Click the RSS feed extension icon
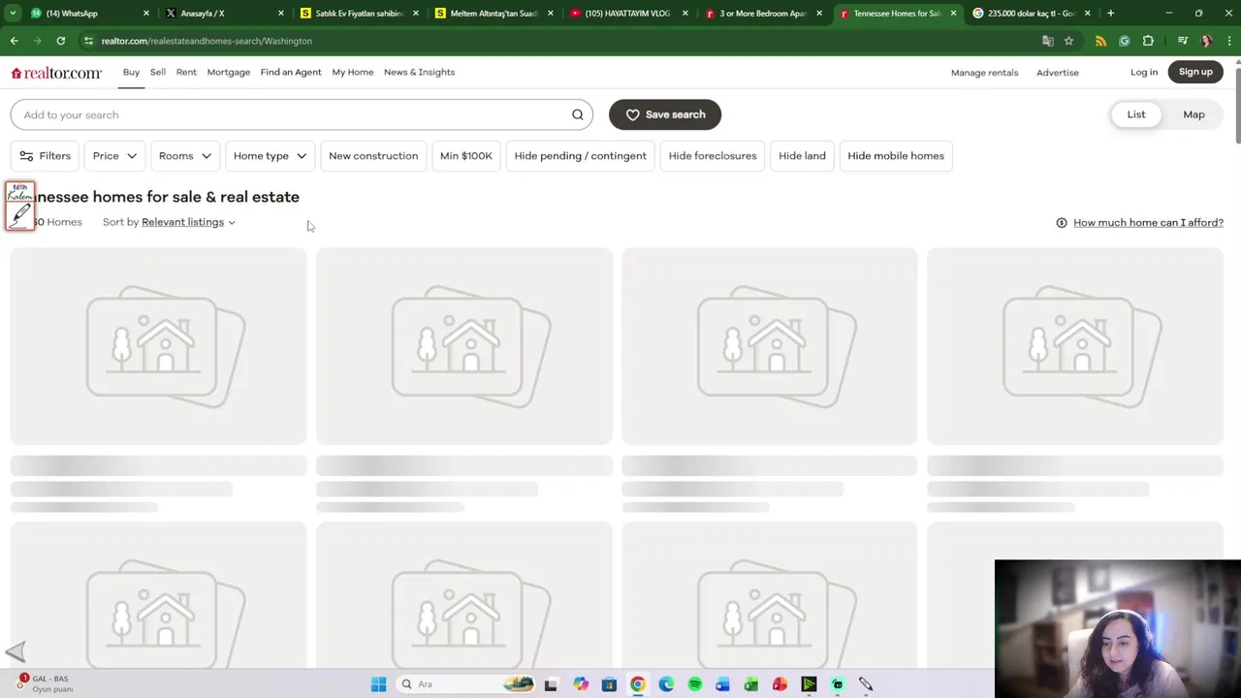This screenshot has height=698, width=1241. 1100,41
